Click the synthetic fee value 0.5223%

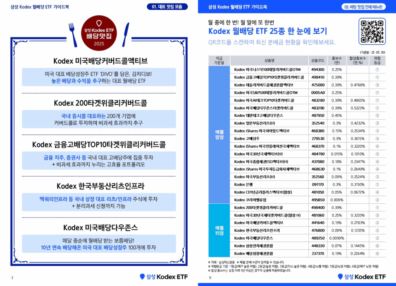358,108
